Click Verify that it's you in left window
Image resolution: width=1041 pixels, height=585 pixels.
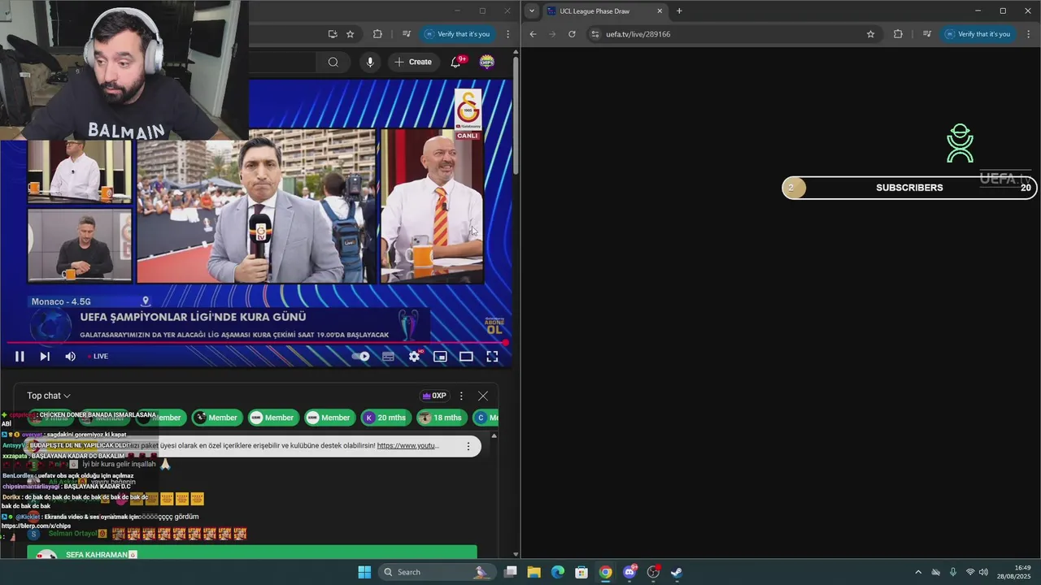458,34
